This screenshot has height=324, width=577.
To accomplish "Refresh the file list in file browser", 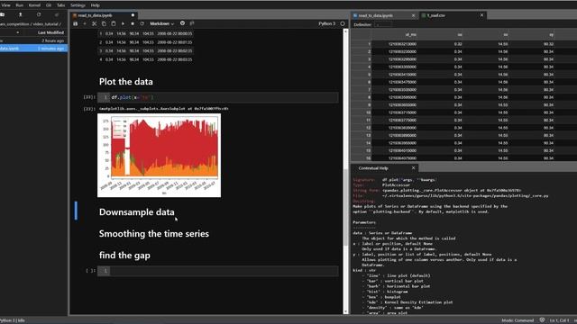I will point(39,14).
